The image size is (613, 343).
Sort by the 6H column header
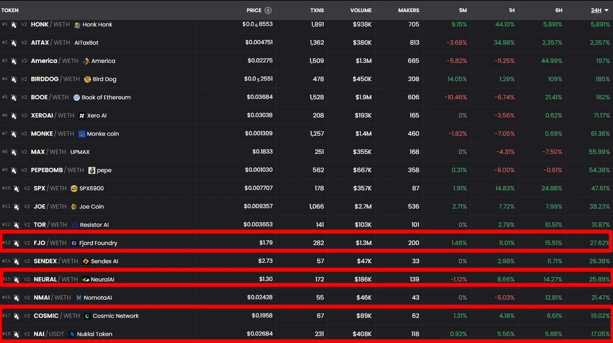(x=558, y=10)
